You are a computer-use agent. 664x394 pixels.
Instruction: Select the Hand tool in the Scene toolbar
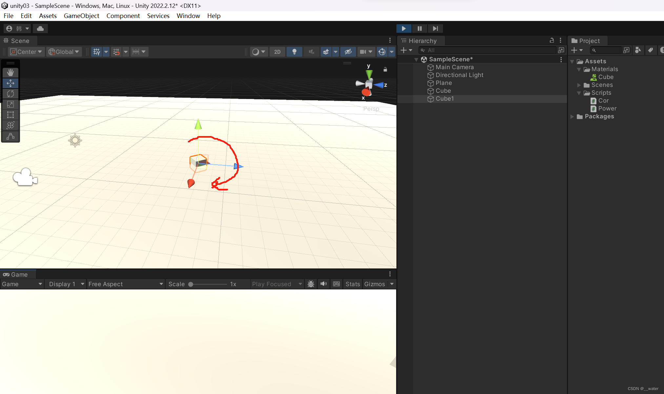[x=10, y=72]
